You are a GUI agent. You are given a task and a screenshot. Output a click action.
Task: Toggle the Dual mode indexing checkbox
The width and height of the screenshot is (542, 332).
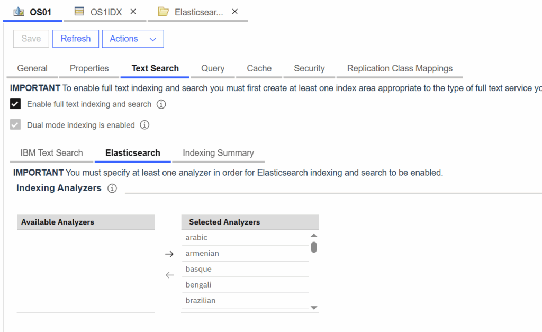click(15, 125)
